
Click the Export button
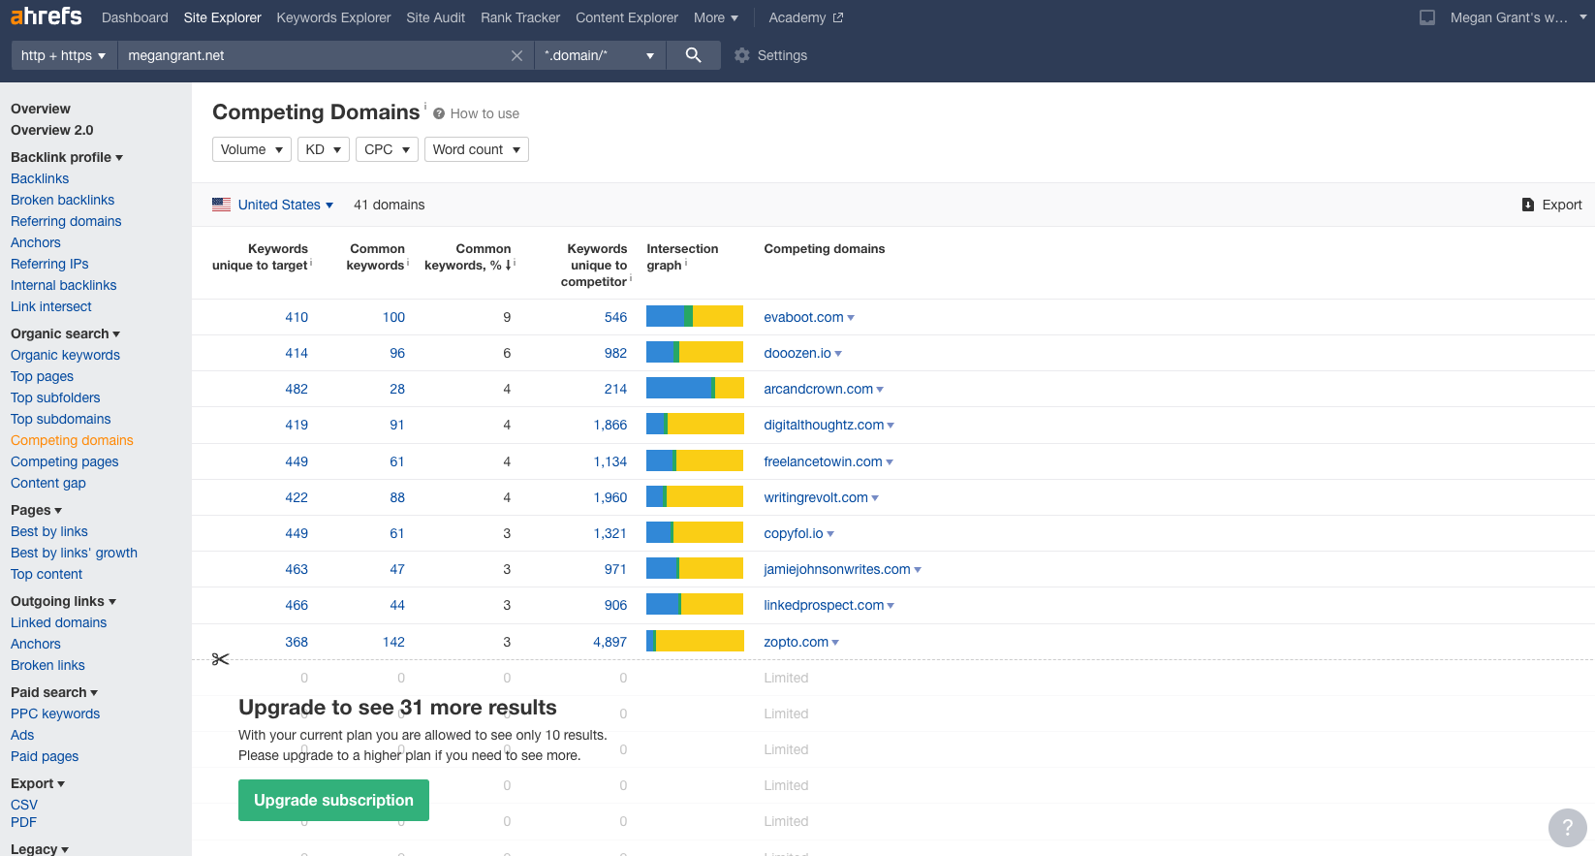1551,205
